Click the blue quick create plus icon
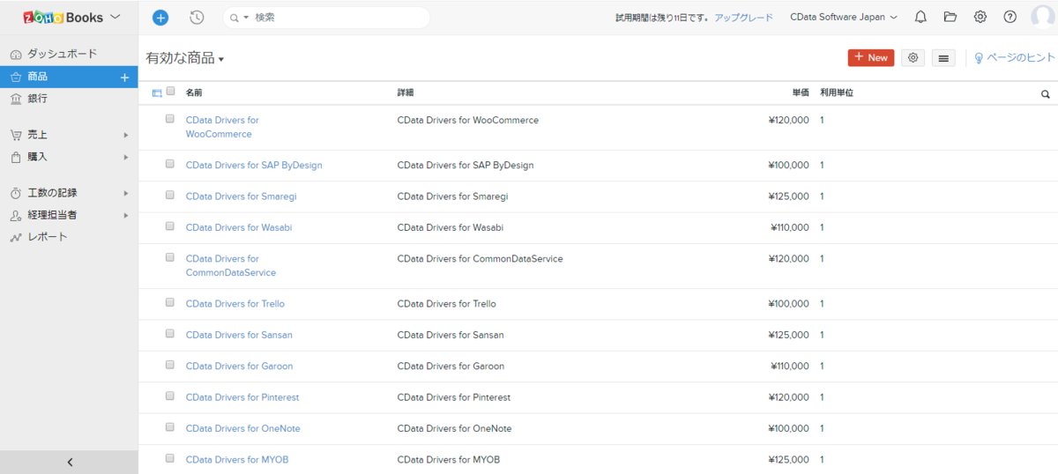1058x474 pixels. pyautogui.click(x=160, y=17)
